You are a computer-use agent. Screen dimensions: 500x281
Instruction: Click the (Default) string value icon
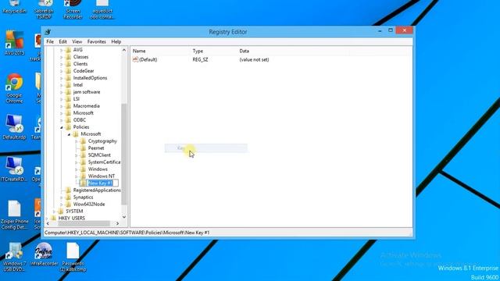135,59
